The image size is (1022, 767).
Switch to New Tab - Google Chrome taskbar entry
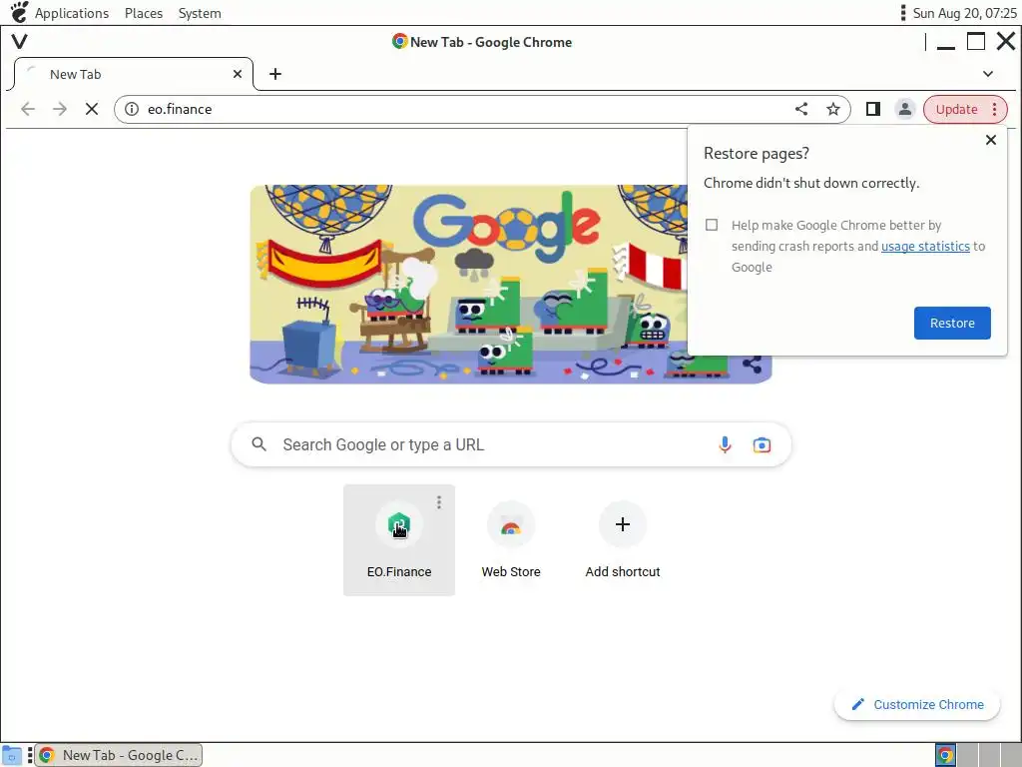pyautogui.click(x=119, y=755)
